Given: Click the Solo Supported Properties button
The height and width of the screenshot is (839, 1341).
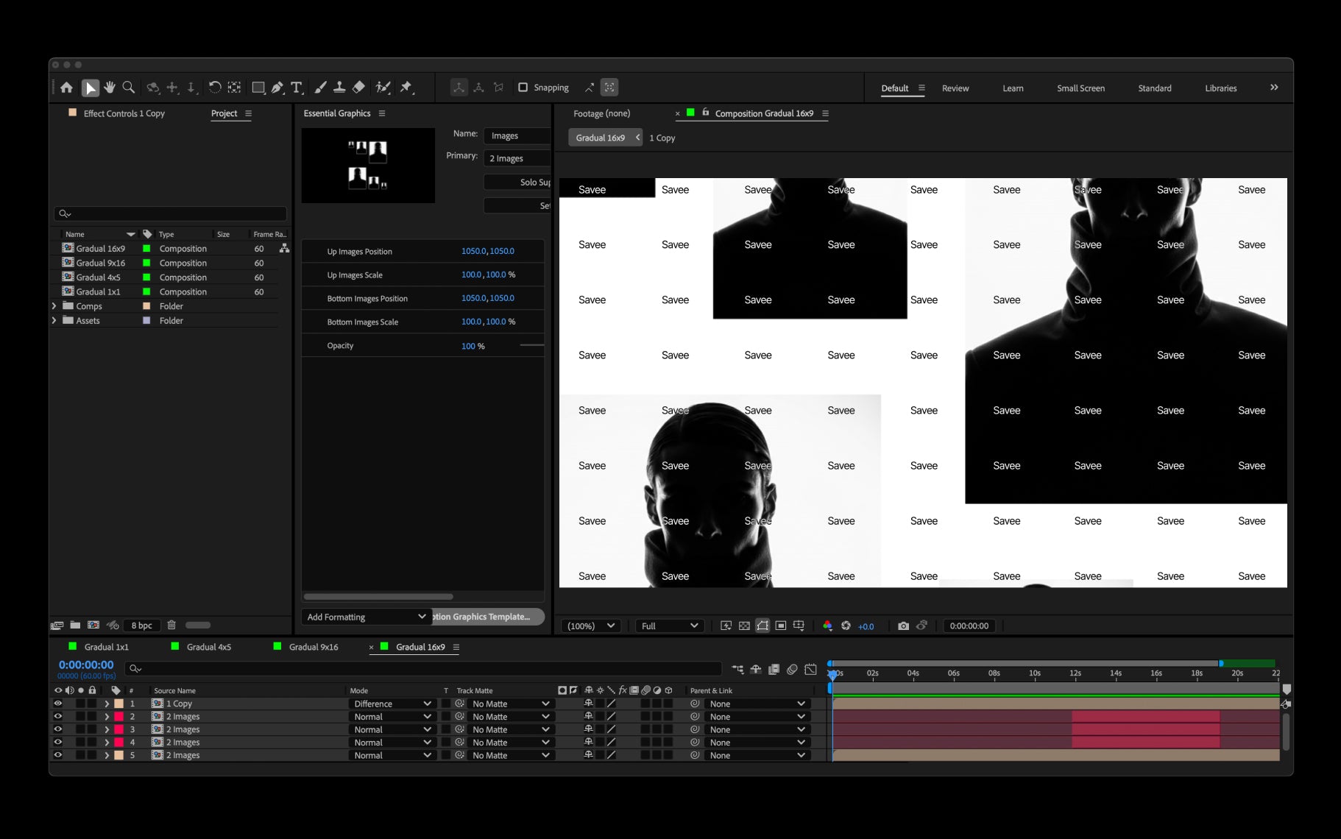Looking at the screenshot, I should point(517,182).
